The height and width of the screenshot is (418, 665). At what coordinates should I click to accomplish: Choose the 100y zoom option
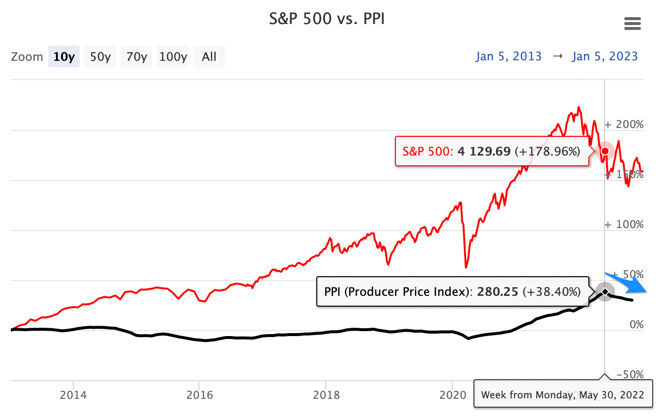[173, 57]
